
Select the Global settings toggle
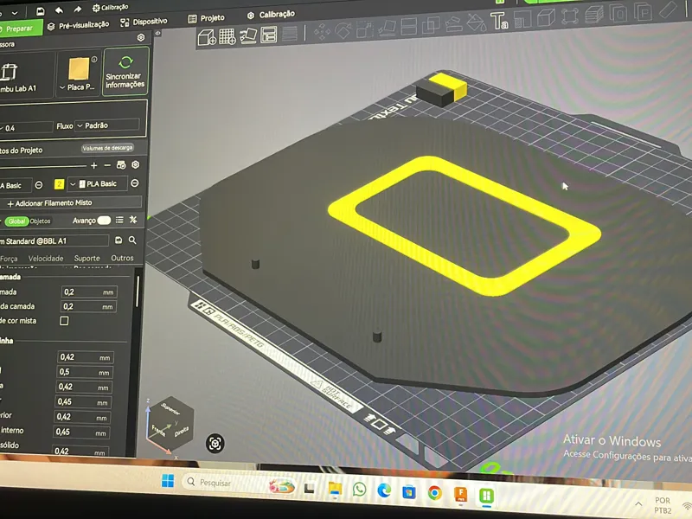pos(16,221)
